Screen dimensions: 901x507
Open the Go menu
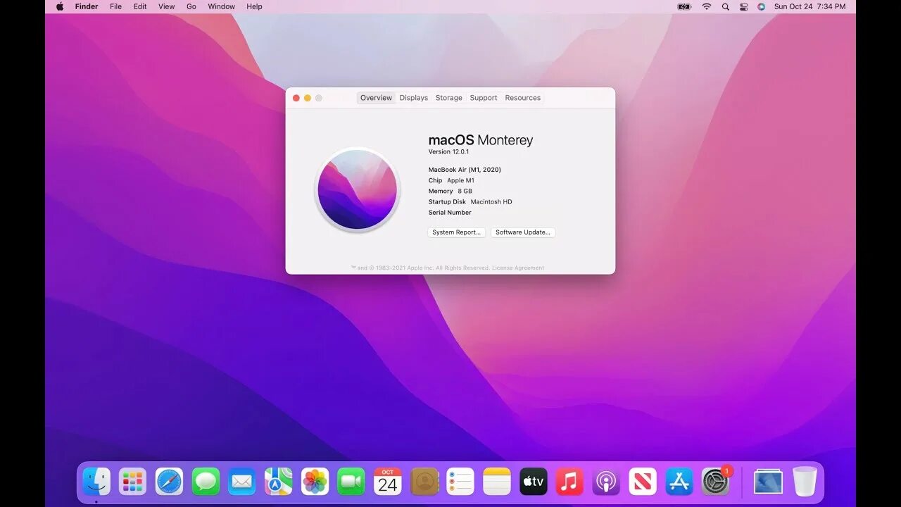[191, 6]
